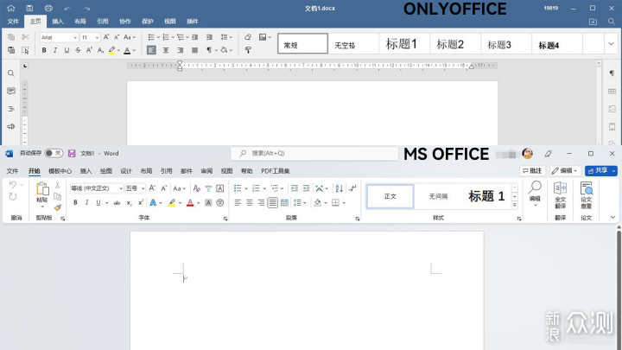Open Word 编辑 mode dropdown

click(x=565, y=170)
